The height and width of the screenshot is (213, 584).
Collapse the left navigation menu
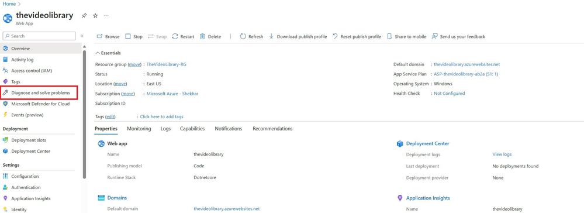[x=82, y=36]
